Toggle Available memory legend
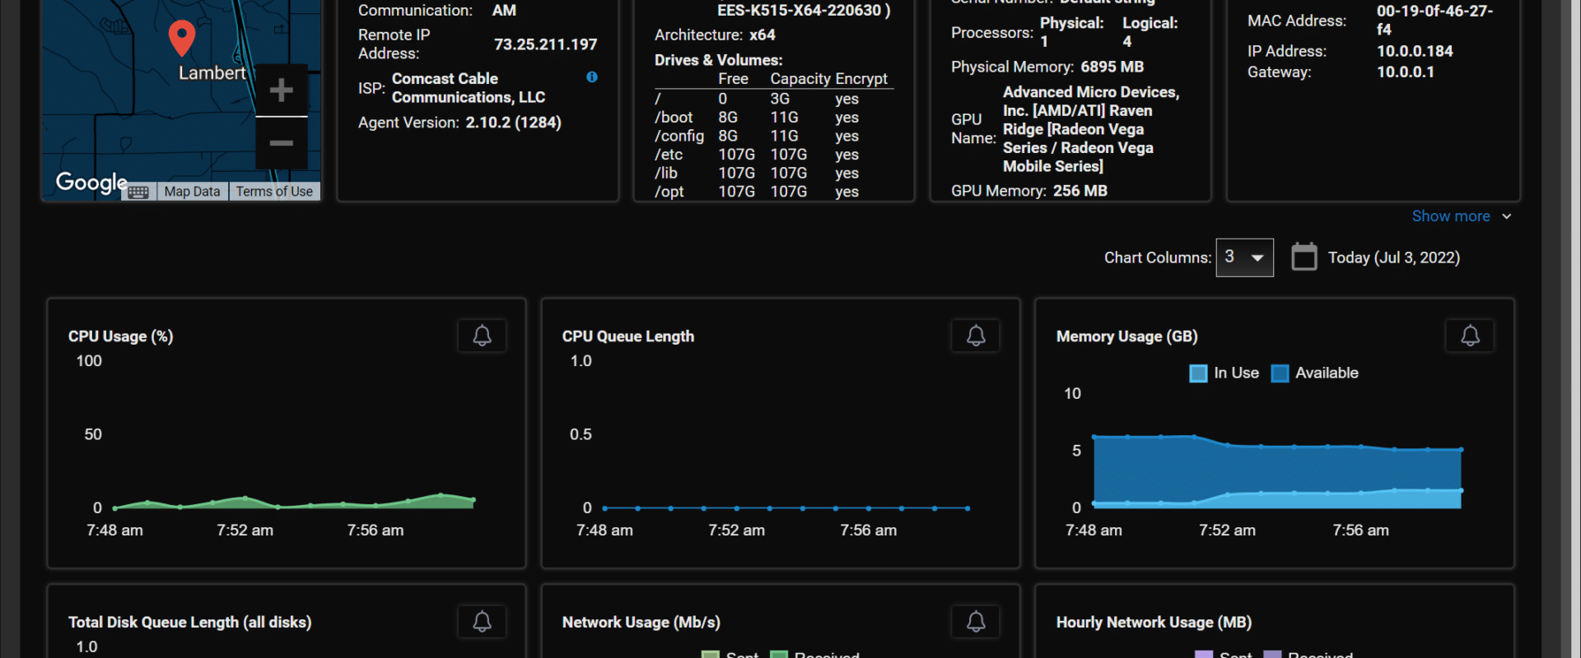 1315,373
